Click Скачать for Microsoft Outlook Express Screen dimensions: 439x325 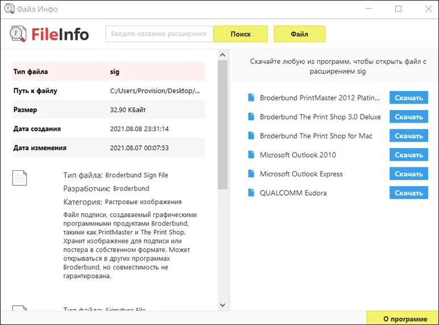tap(408, 174)
